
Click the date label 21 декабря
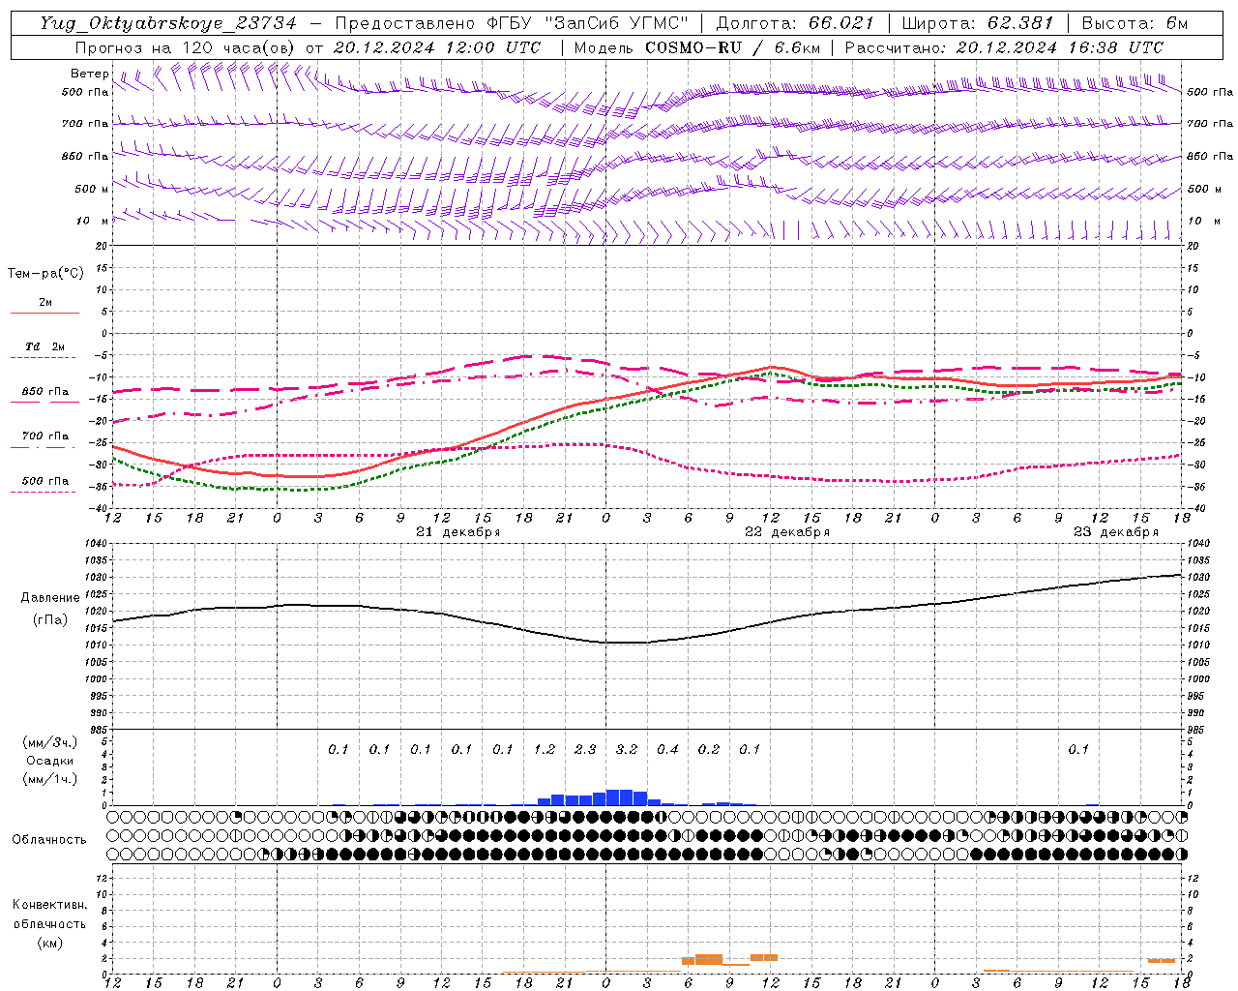point(457,532)
